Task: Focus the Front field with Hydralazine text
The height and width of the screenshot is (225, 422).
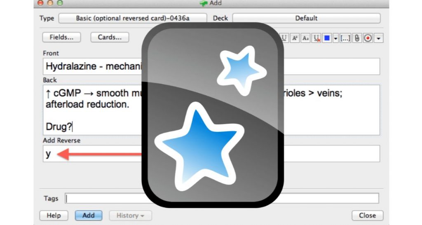Action: (211, 66)
